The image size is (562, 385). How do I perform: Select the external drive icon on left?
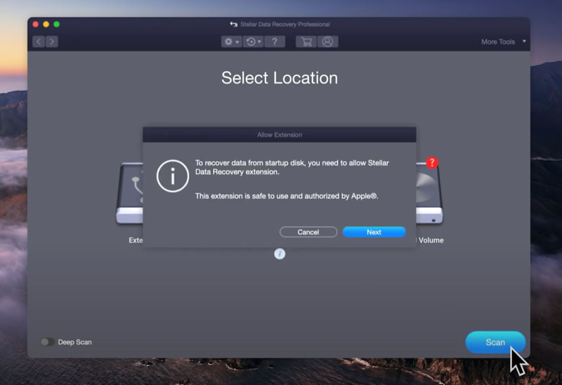[x=129, y=194]
